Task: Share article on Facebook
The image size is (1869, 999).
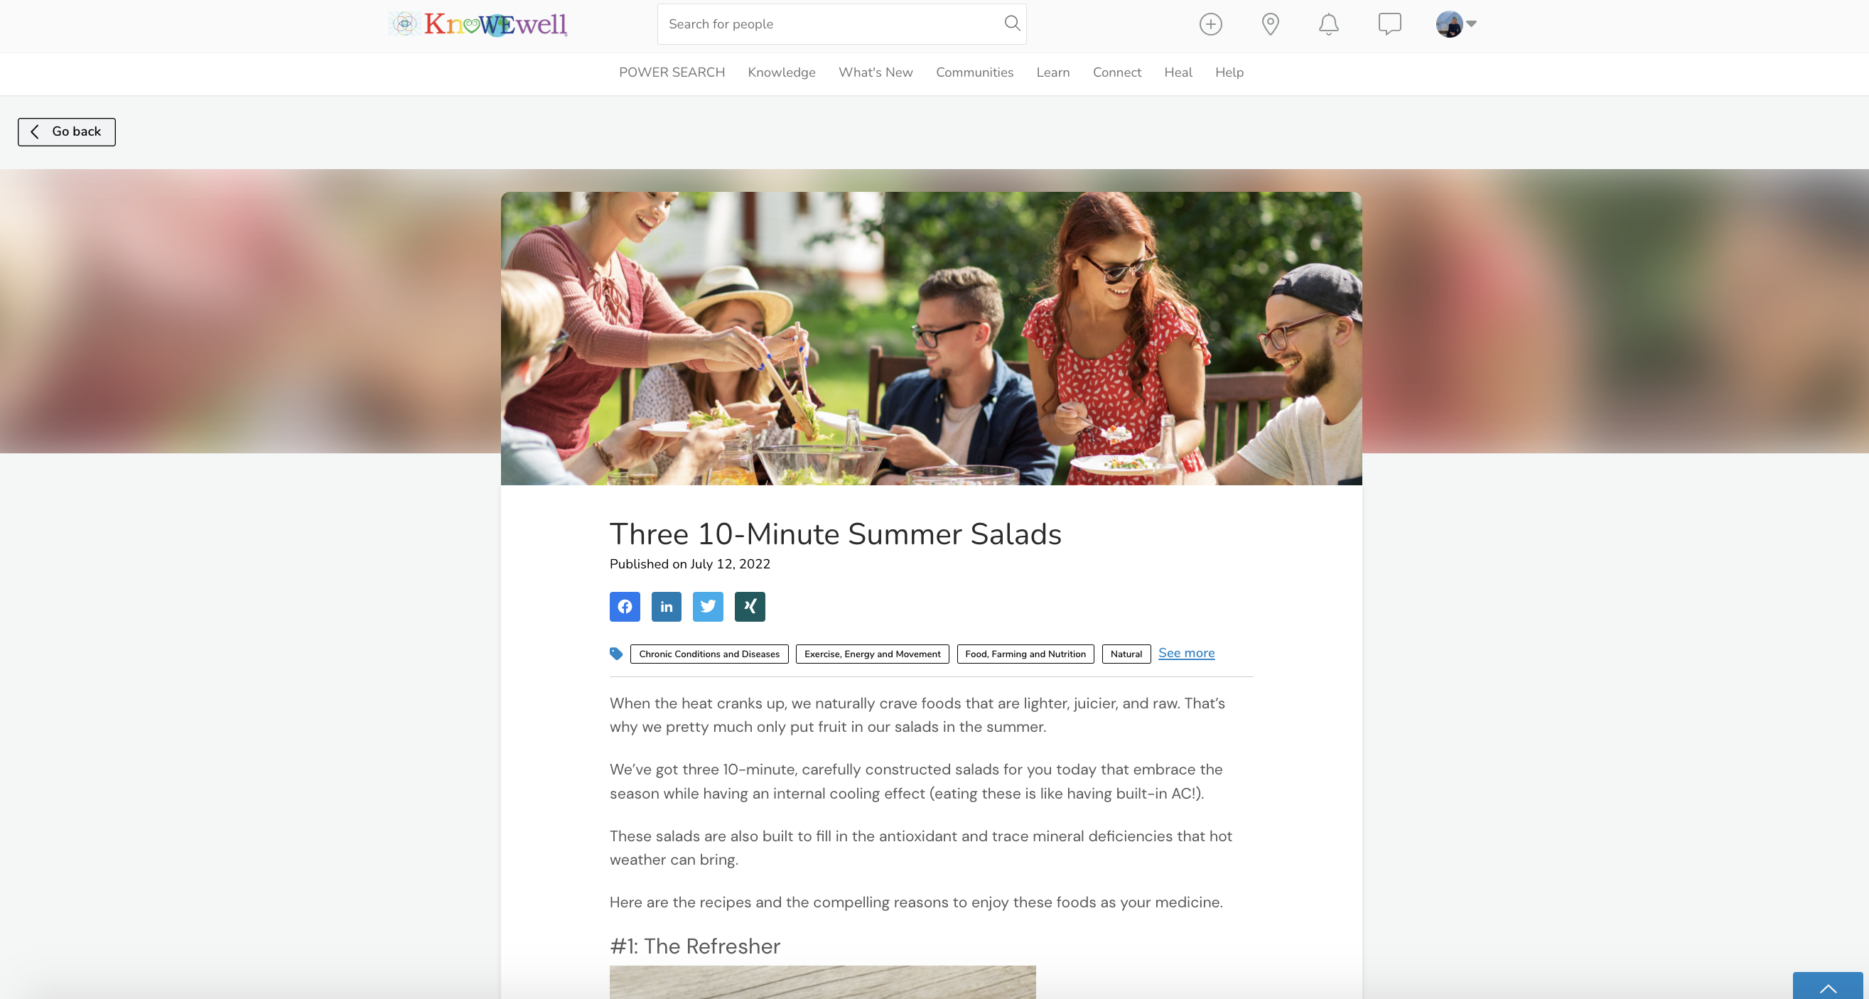Action: 625,607
